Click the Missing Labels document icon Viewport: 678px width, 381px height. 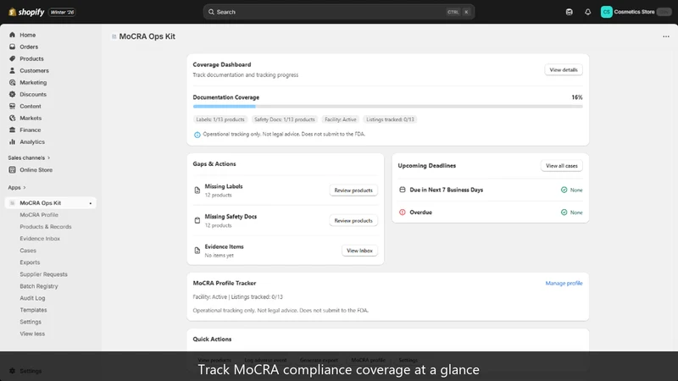[197, 190]
